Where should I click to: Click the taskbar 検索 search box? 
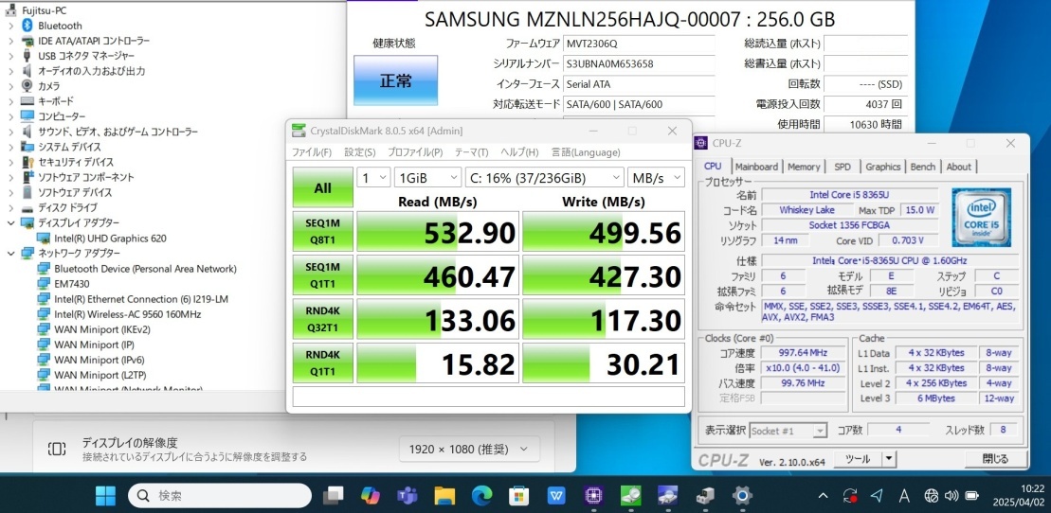pos(219,496)
